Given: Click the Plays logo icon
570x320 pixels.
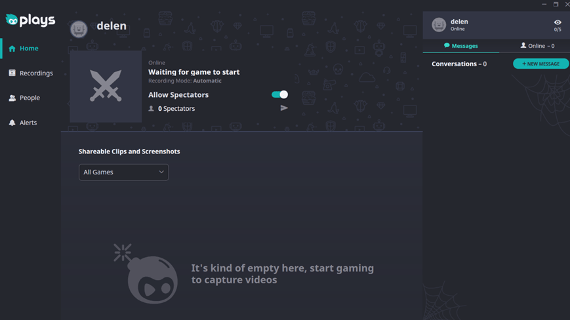Looking at the screenshot, I should pos(12,20).
